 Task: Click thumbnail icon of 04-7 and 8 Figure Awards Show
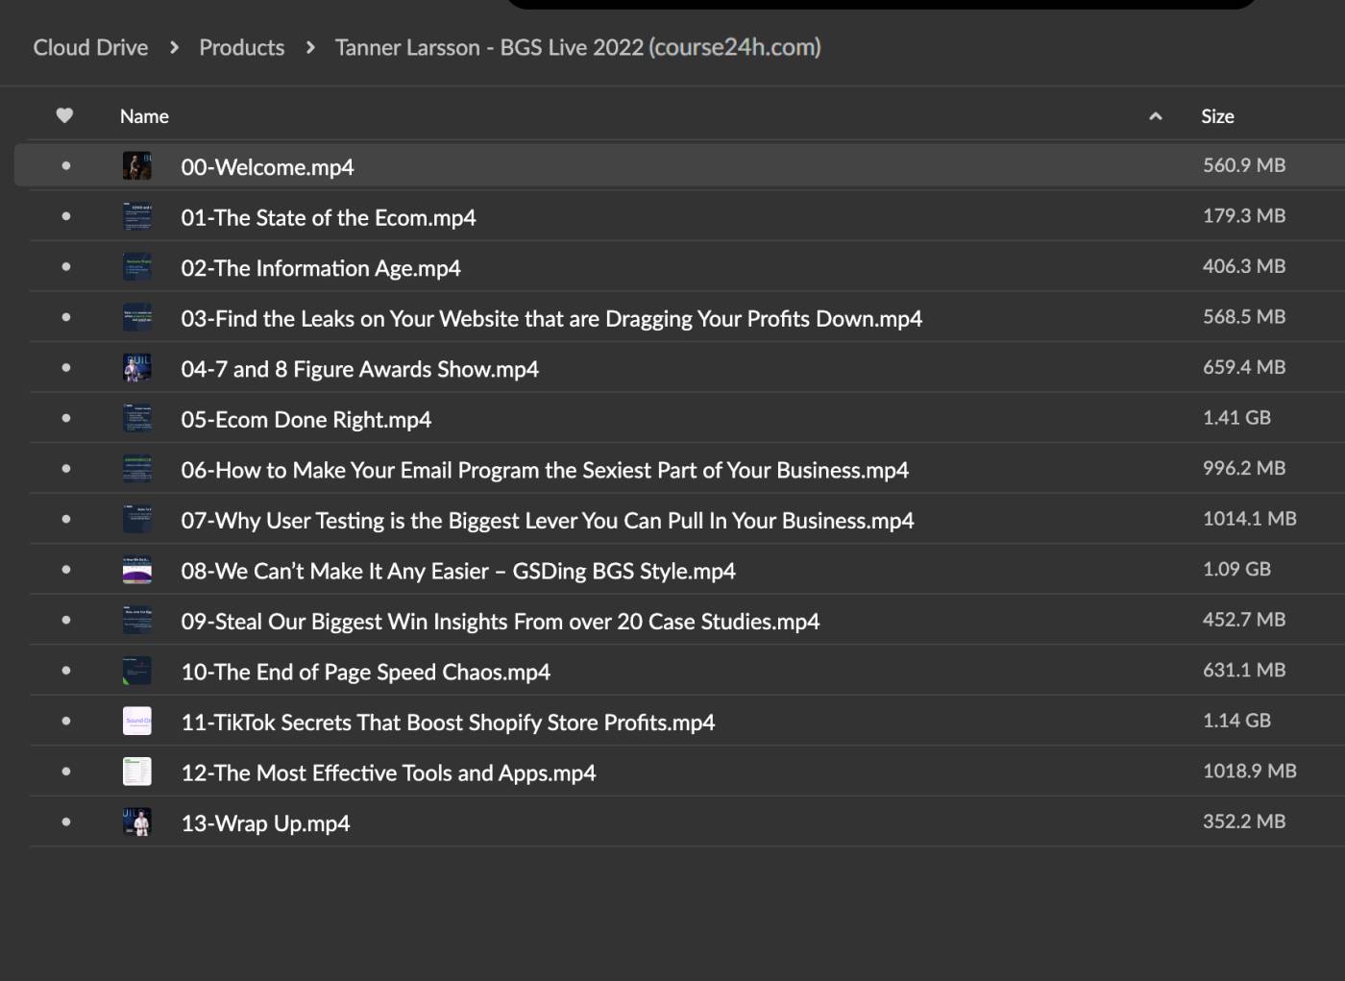coord(137,368)
